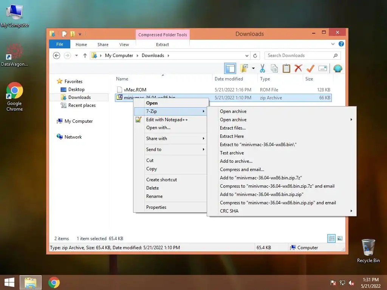
Task: Choose Properties in the context menu
Action: point(156,207)
